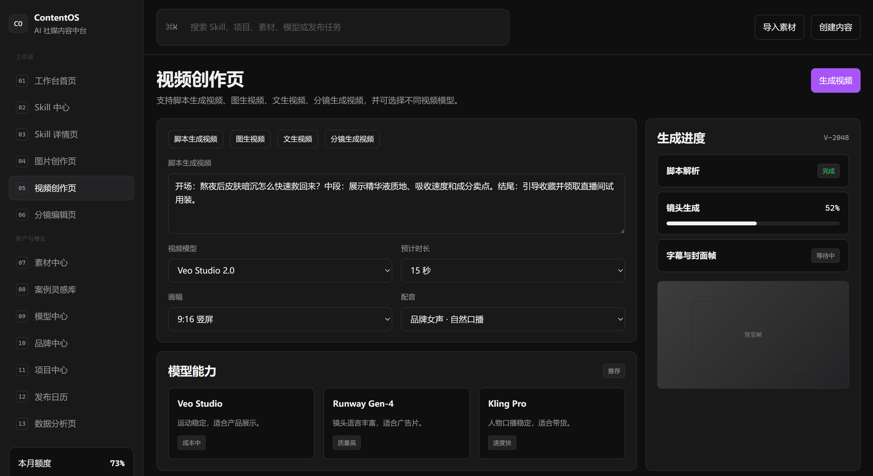Go to Skill 中心
Image resolution: width=873 pixels, height=476 pixels.
point(71,108)
